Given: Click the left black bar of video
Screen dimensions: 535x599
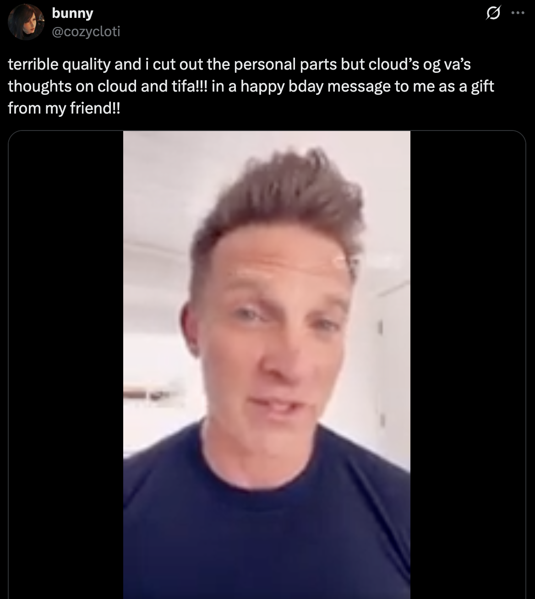Looking at the screenshot, I should [x=66, y=365].
